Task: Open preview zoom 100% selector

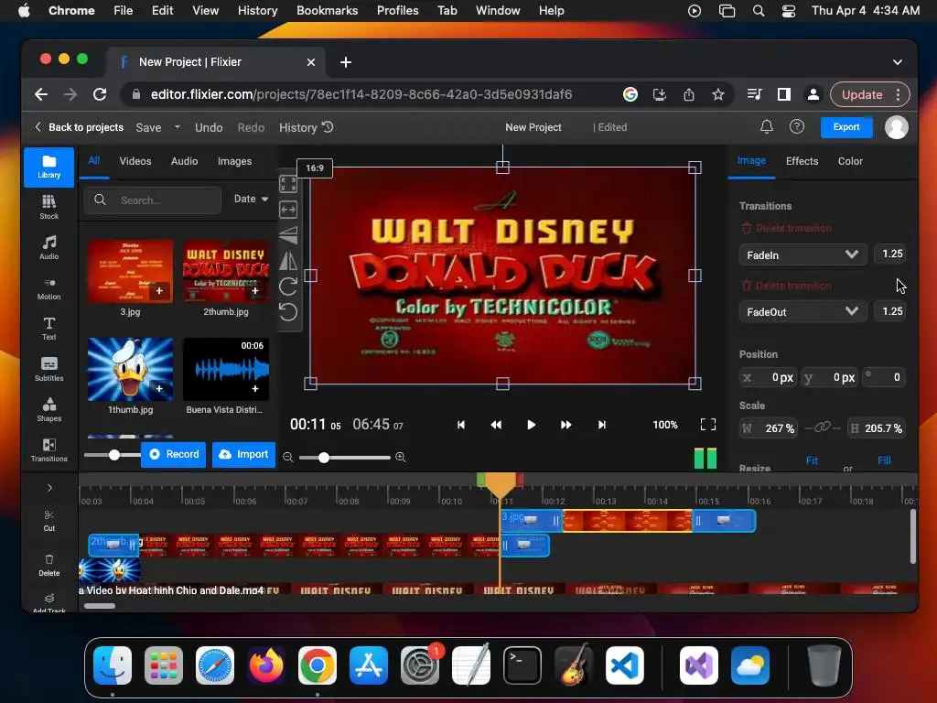Action: (665, 425)
